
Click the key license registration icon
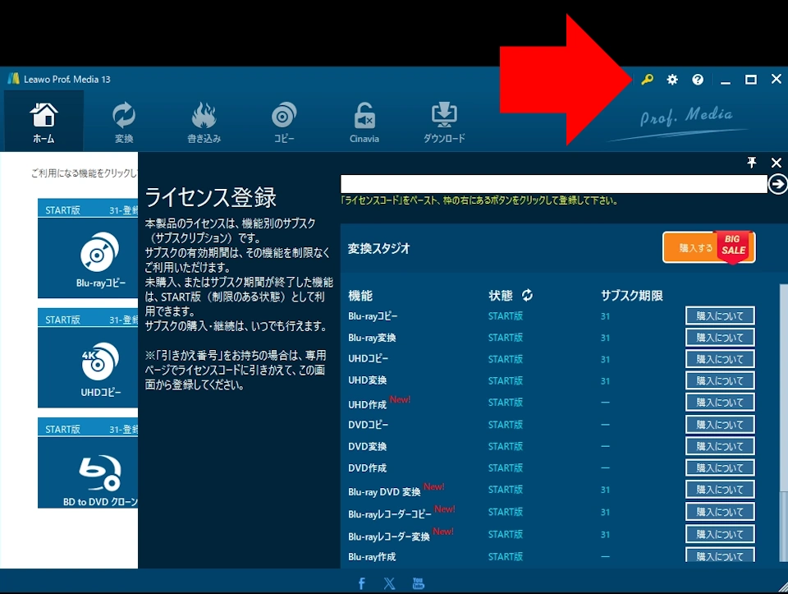click(647, 80)
